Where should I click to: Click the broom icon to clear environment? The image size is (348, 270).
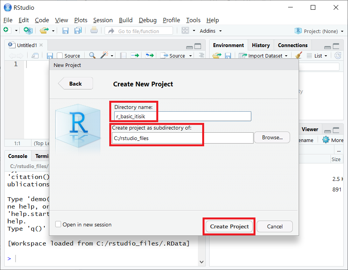coord(299,56)
